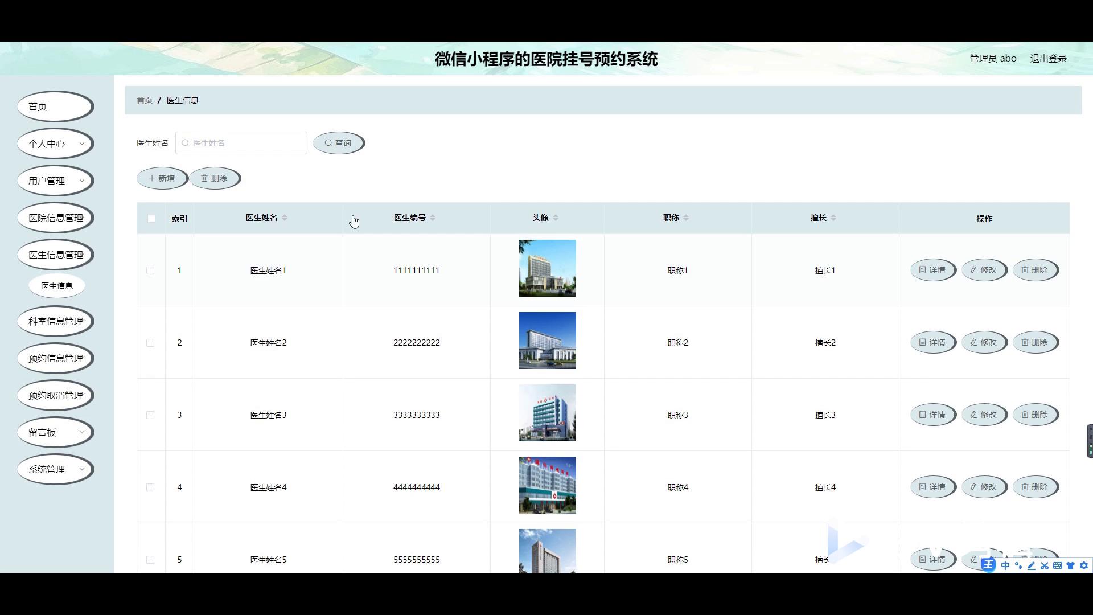Sort by 医生姓名 column sort arrows
The image size is (1093, 615).
pyautogui.click(x=285, y=218)
